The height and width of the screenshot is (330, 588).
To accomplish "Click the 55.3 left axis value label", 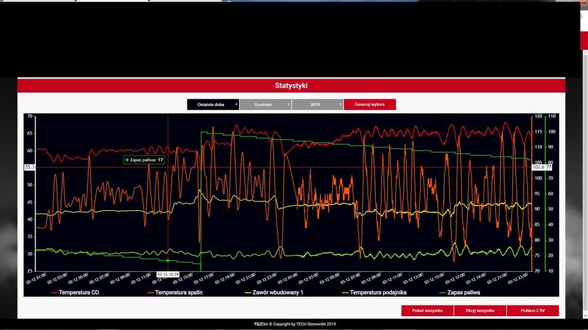I will click(29, 167).
